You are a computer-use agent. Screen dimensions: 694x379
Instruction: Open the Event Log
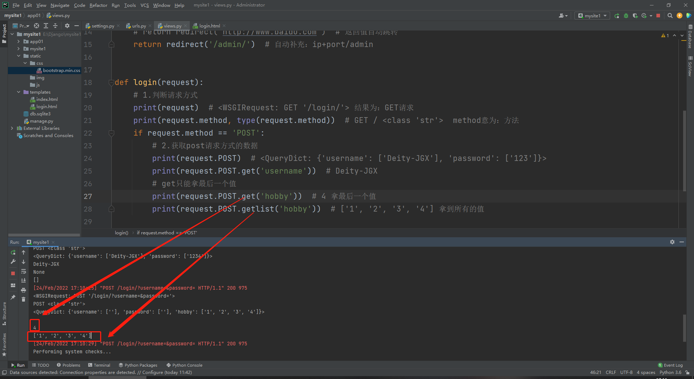(x=671, y=365)
